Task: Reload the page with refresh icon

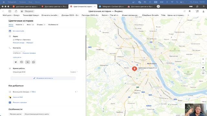Action: click(16, 11)
